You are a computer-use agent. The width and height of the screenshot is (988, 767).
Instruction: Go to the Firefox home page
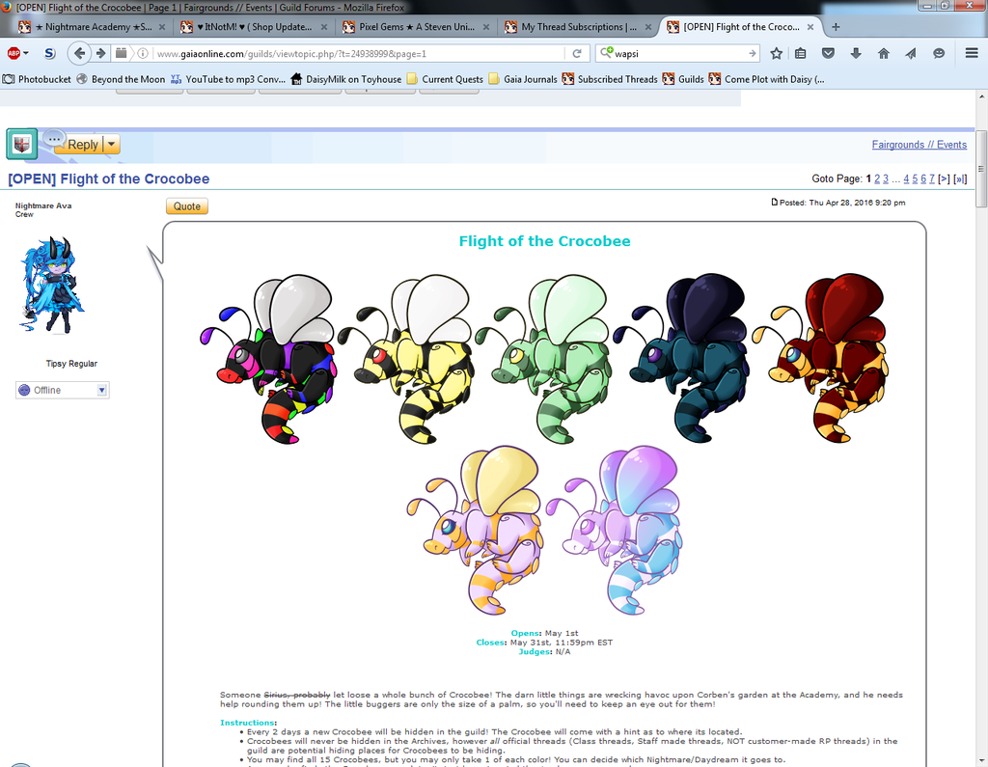coord(884,54)
